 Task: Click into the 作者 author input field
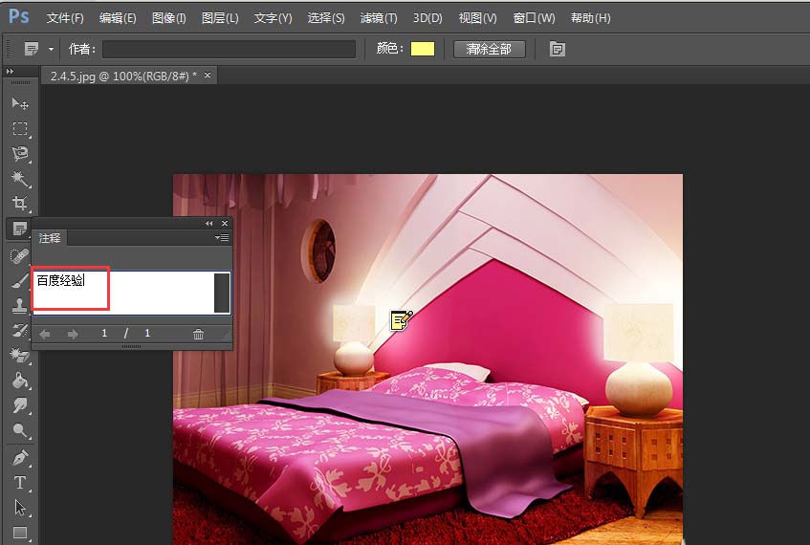[229, 49]
